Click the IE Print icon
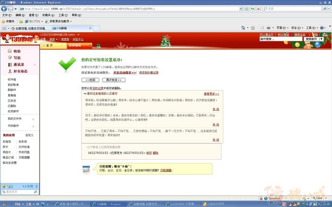 click(x=269, y=28)
